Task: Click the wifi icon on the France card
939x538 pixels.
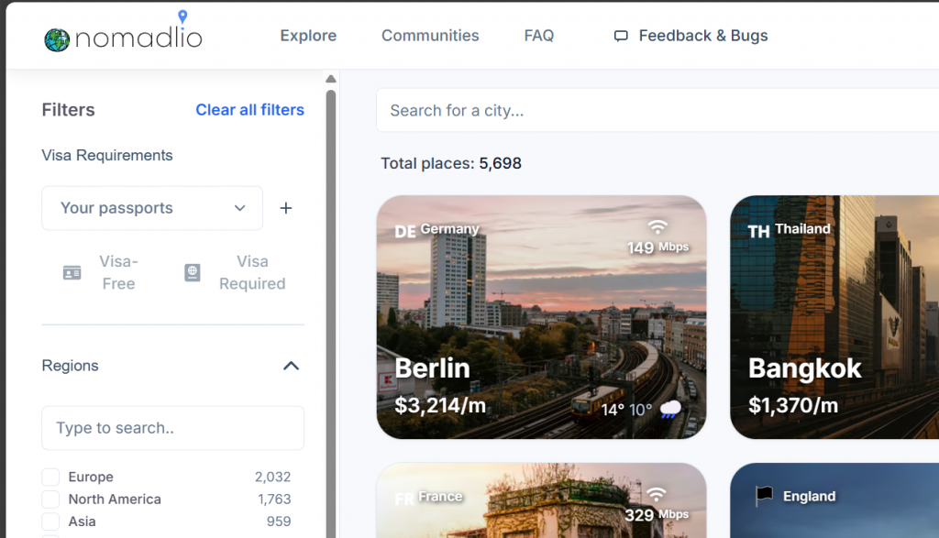Action: (657, 494)
